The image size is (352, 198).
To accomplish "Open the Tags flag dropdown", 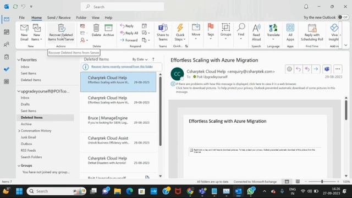I will tap(211, 31).
